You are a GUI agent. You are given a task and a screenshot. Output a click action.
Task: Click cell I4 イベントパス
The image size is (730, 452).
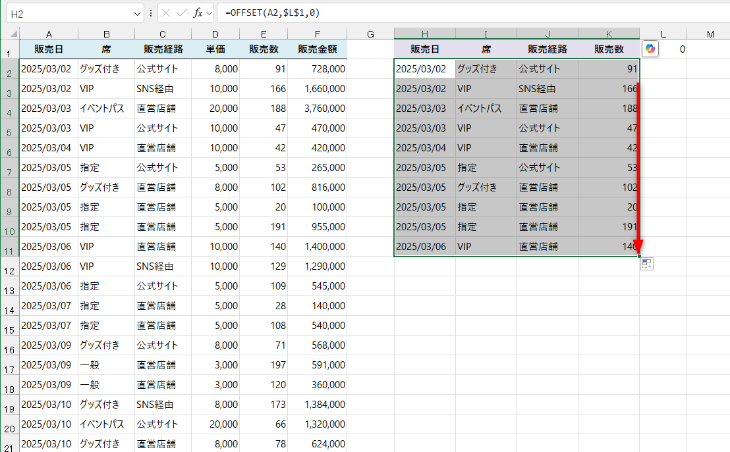pyautogui.click(x=486, y=109)
